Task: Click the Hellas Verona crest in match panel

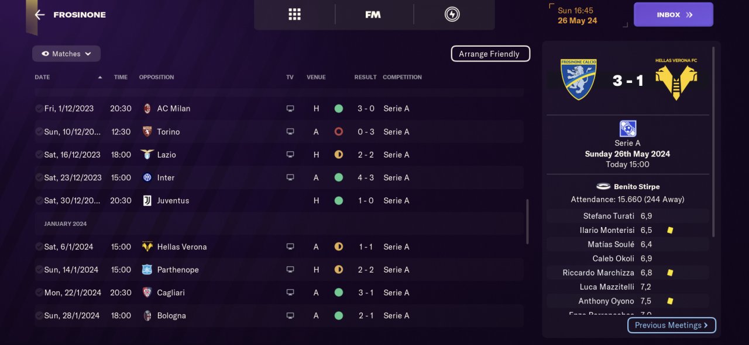Action: (676, 79)
